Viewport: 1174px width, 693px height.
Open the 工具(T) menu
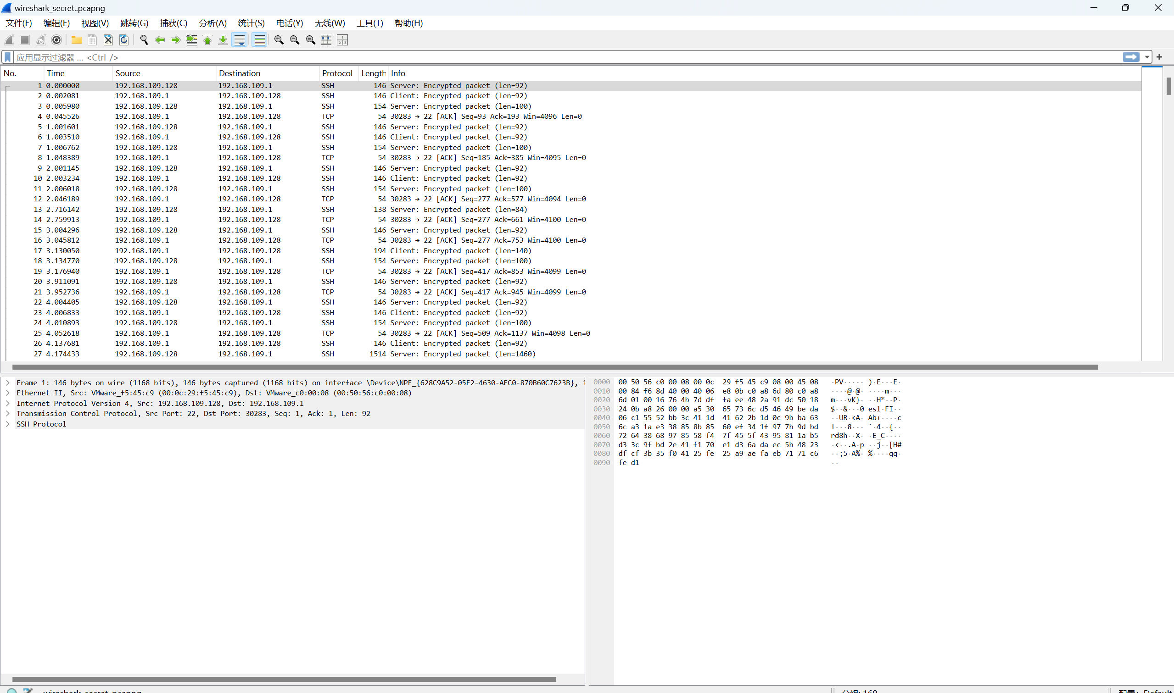(x=369, y=23)
